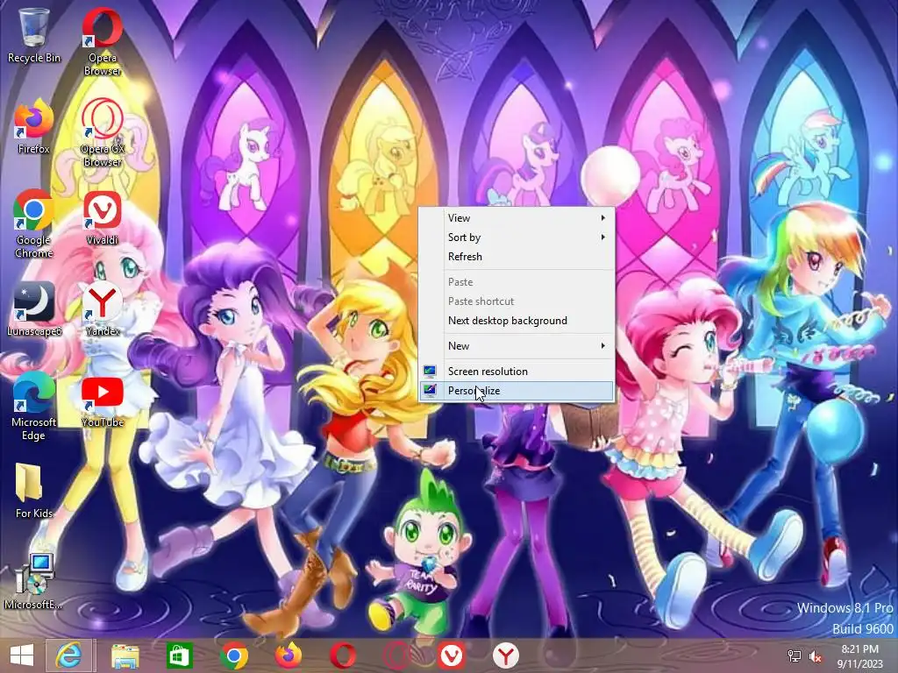This screenshot has height=673, width=898.
Task: Select the Opera Browser desktop shortcut
Action: coord(102,41)
